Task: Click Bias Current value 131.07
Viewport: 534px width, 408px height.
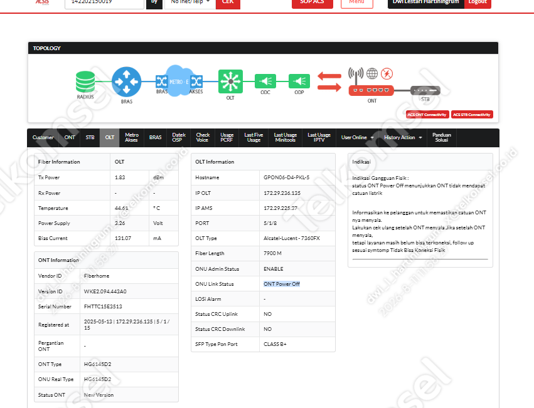Action: pyautogui.click(x=122, y=238)
